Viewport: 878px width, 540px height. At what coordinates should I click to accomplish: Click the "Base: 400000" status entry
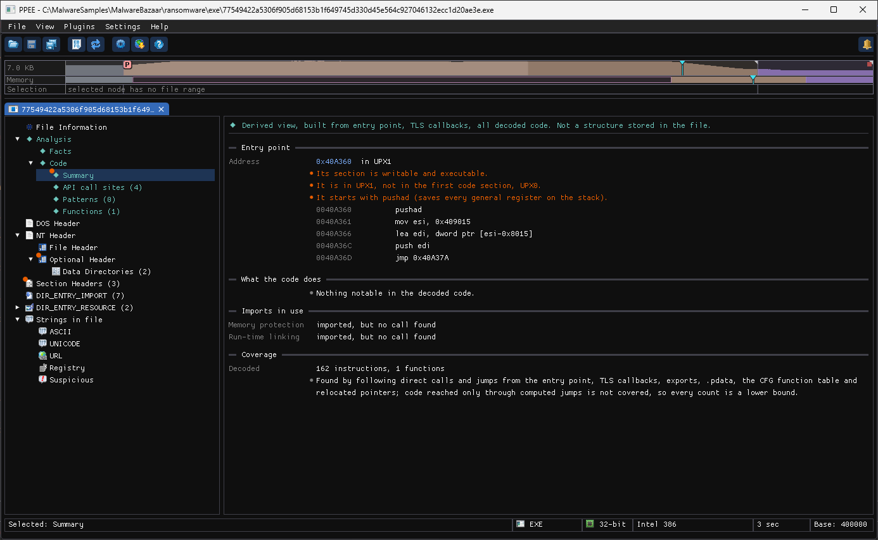point(841,524)
